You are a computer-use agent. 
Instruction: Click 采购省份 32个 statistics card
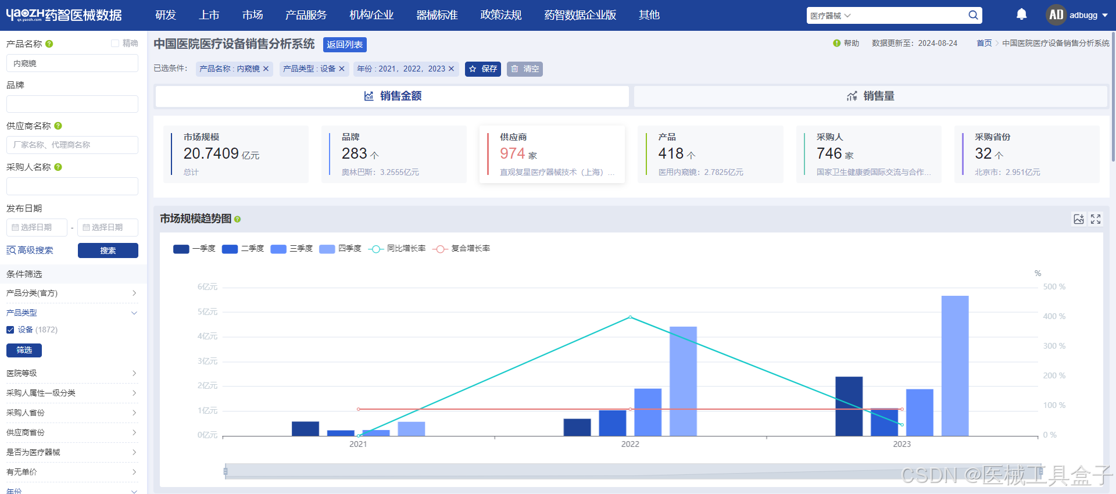point(1027,154)
